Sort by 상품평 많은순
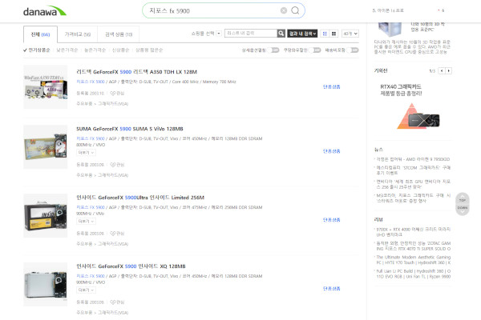The height and width of the screenshot is (320, 481). click(x=149, y=50)
